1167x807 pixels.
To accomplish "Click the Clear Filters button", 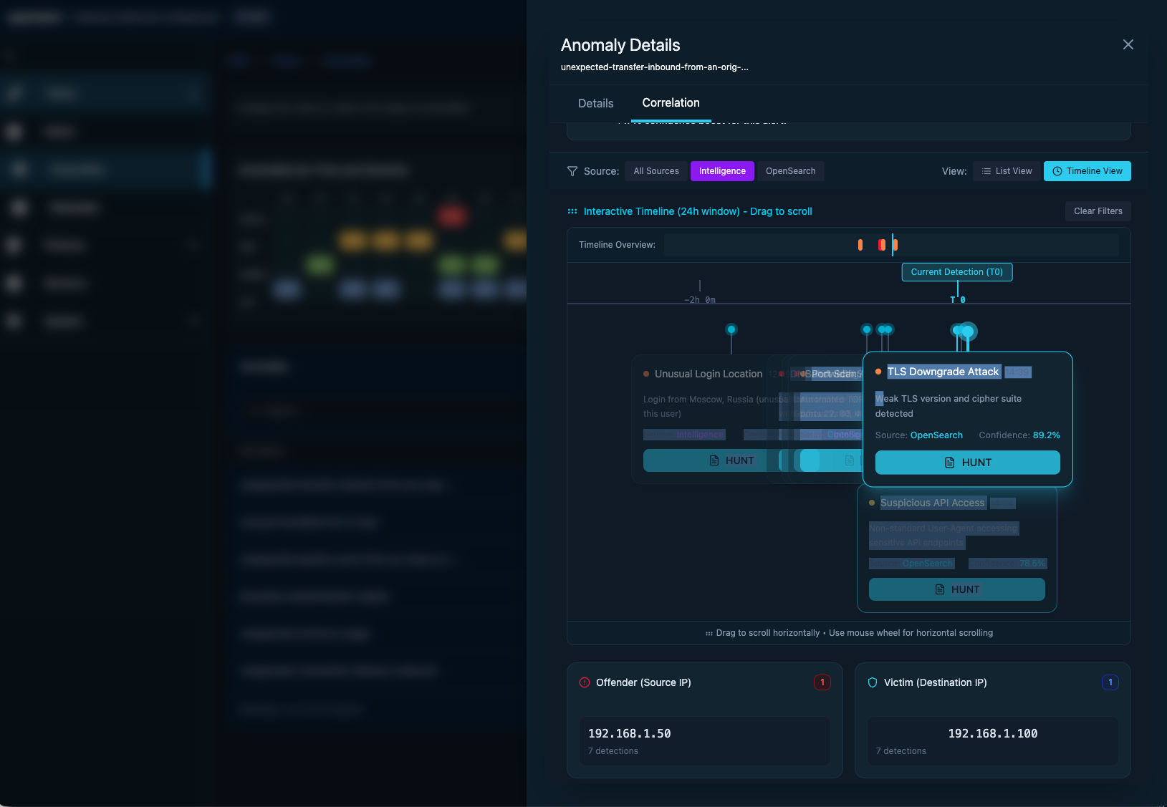I will (1097, 211).
